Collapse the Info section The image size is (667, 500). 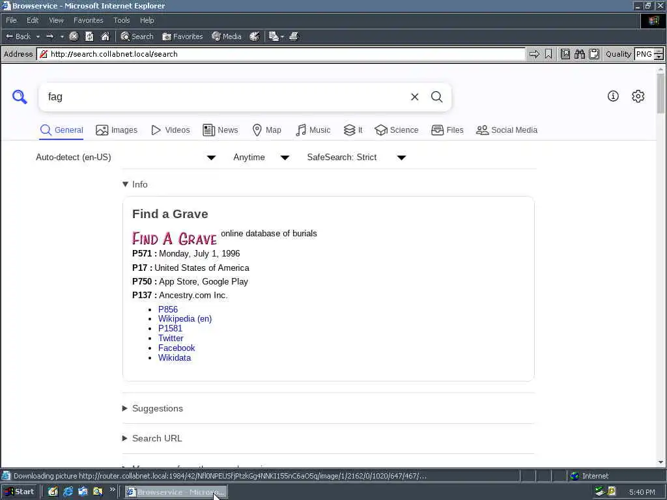pos(135,184)
